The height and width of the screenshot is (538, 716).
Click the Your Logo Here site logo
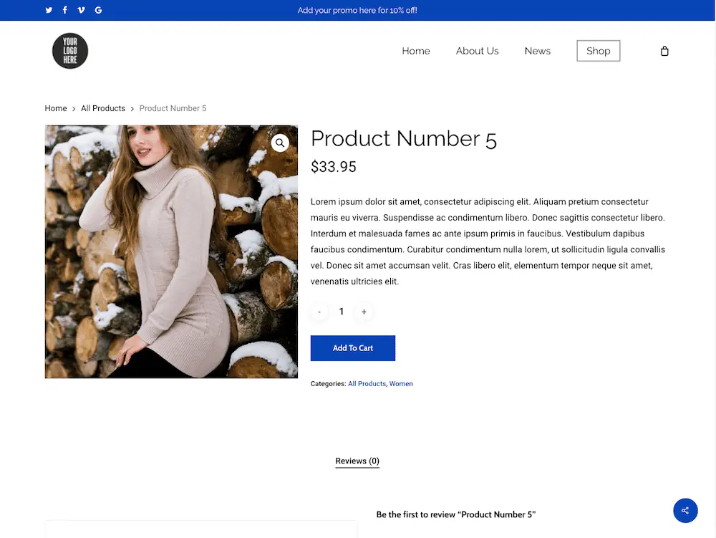[x=70, y=51]
